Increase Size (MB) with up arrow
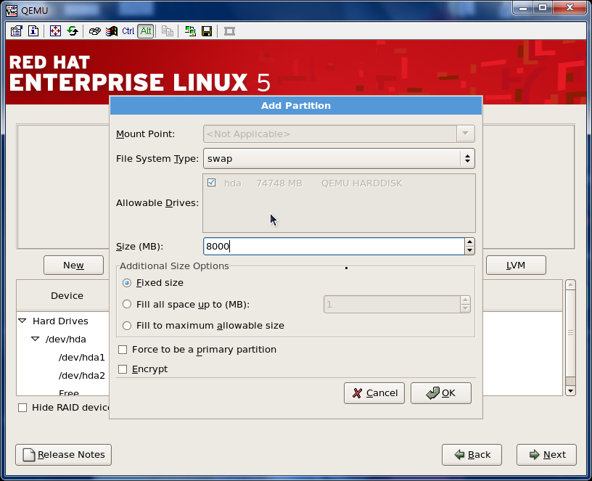This screenshot has width=592, height=481. [469, 242]
